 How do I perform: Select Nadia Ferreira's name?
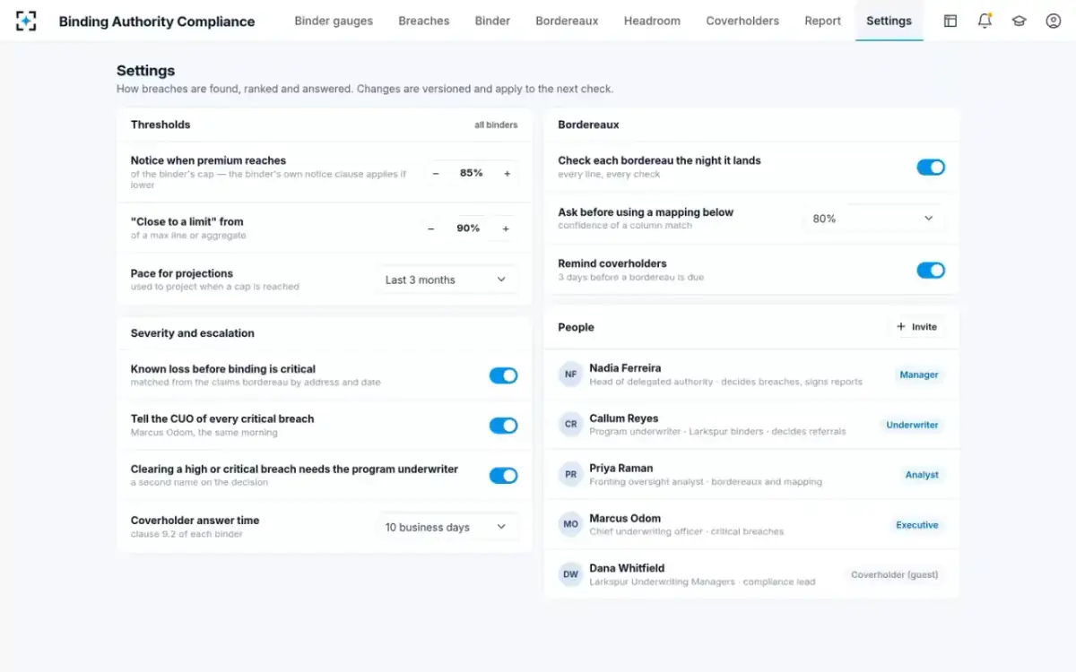[x=625, y=368]
